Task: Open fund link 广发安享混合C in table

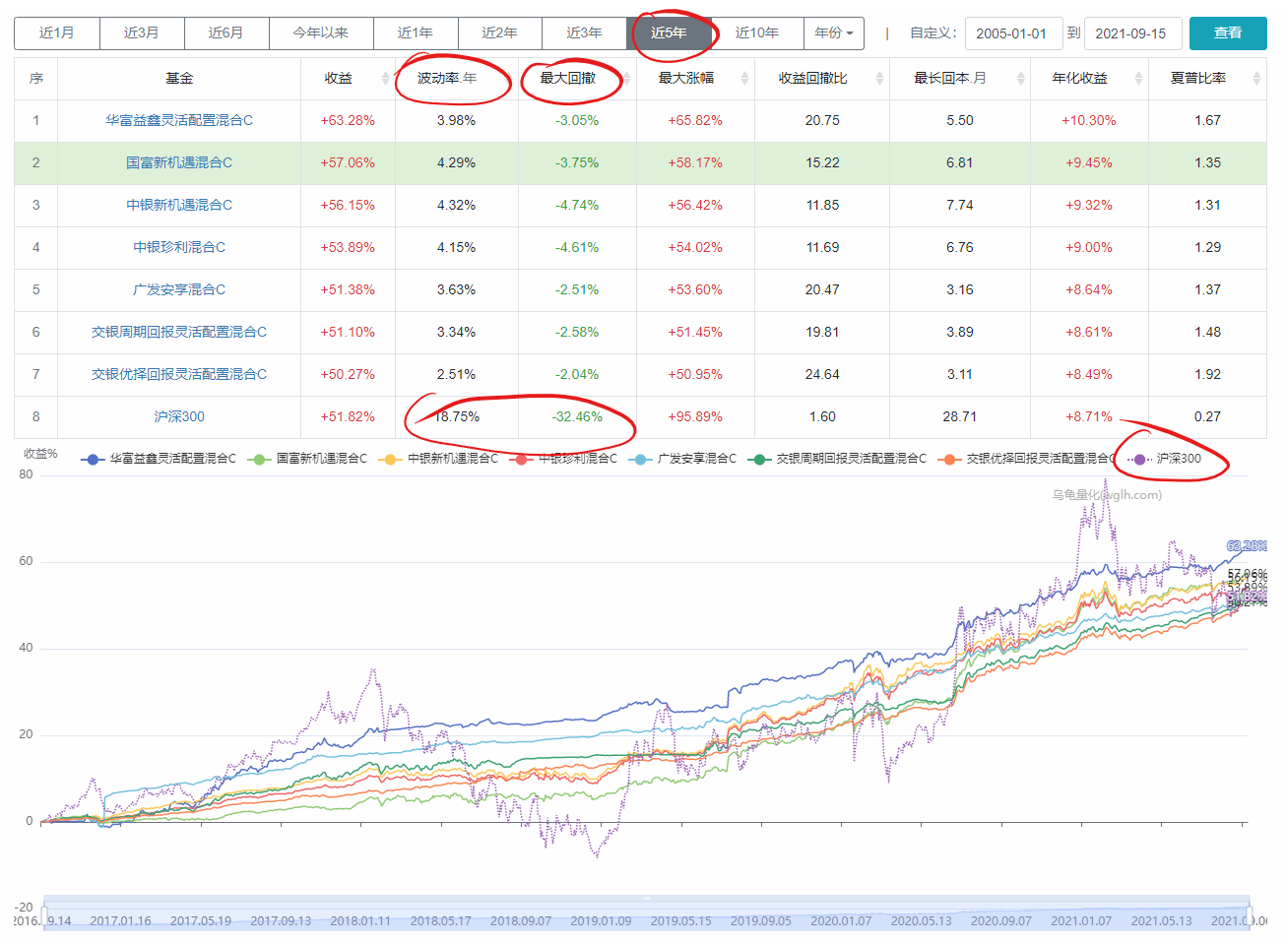Action: tap(179, 289)
